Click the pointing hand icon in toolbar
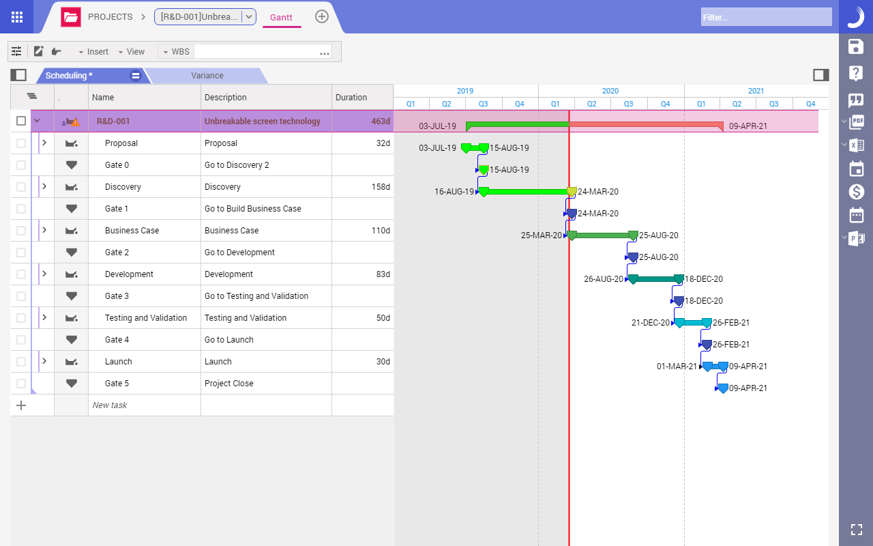Viewport: 873px width, 546px height. pos(56,51)
